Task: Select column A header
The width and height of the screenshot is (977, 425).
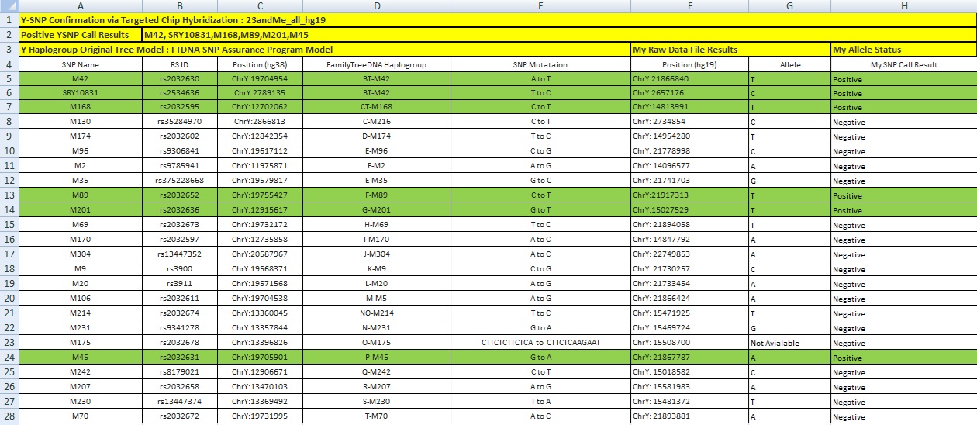Action: point(81,6)
